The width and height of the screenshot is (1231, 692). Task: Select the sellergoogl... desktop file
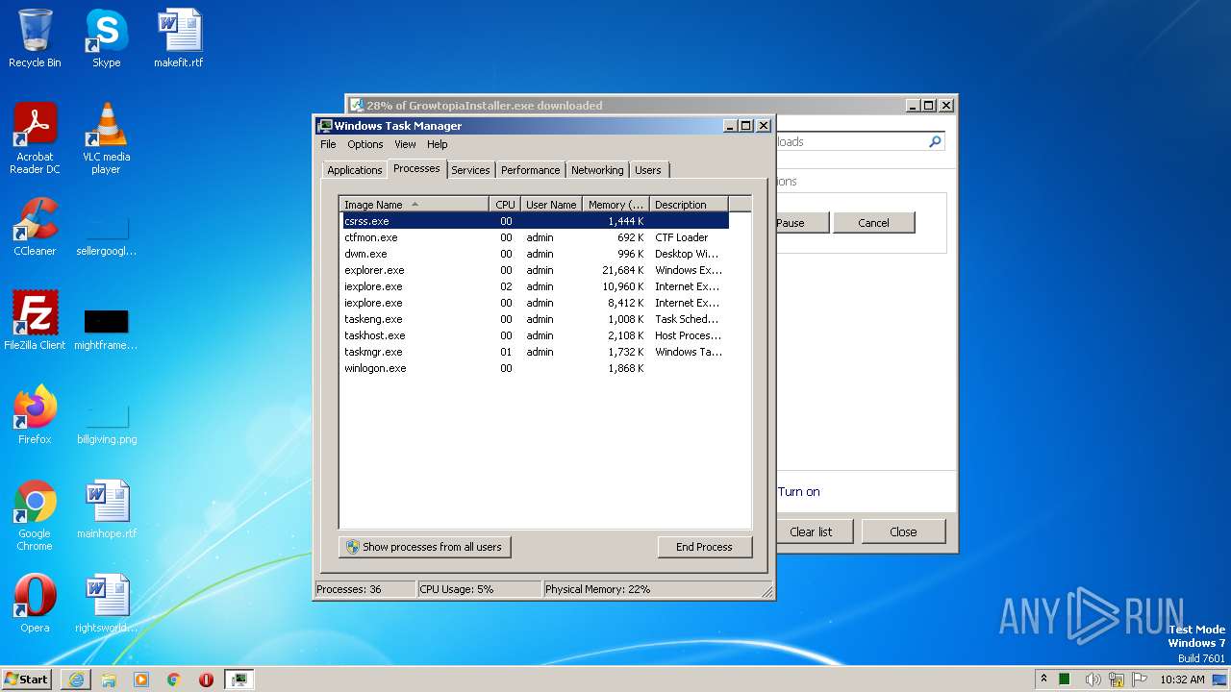point(106,235)
